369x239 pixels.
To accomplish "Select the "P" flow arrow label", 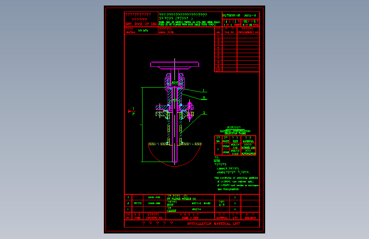I will [x=134, y=114].
